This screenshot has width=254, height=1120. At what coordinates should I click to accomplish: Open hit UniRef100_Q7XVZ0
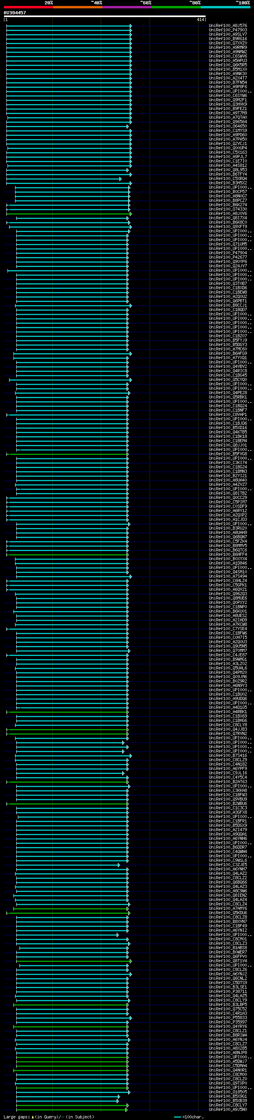pos(228,43)
